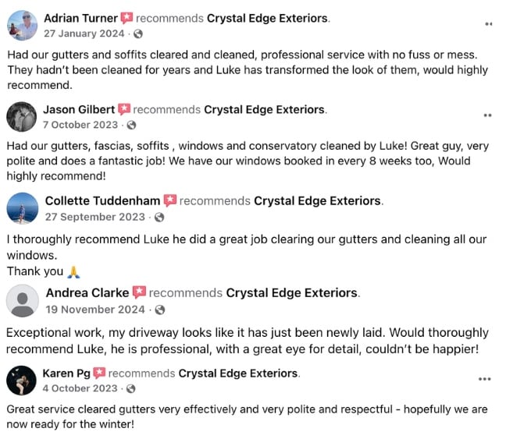Click the Andrea Clarke name link
506x439 pixels.
pyautogui.click(x=87, y=293)
